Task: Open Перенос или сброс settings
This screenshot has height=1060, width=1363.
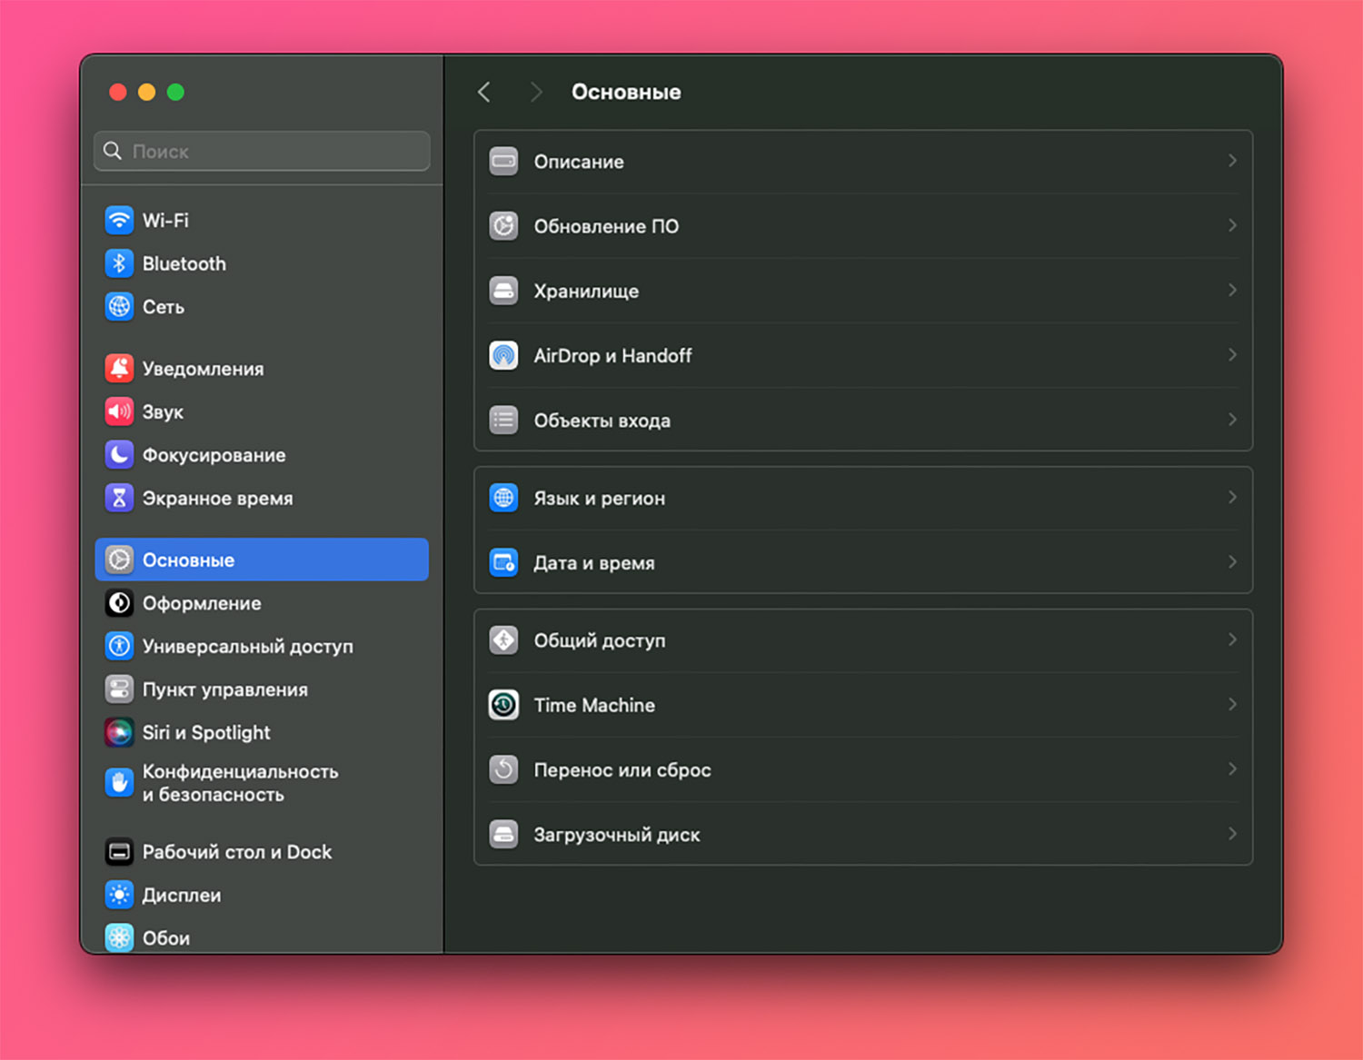Action: click(622, 769)
